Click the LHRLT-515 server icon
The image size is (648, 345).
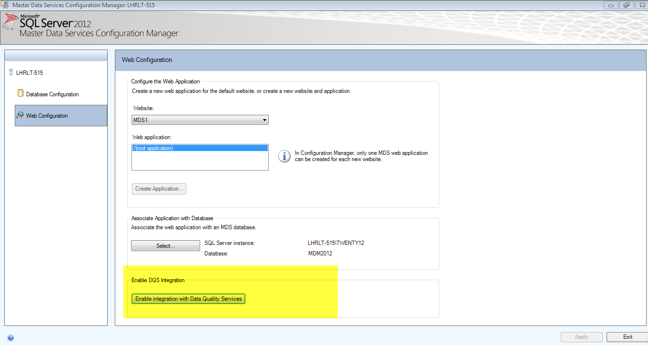coord(10,72)
